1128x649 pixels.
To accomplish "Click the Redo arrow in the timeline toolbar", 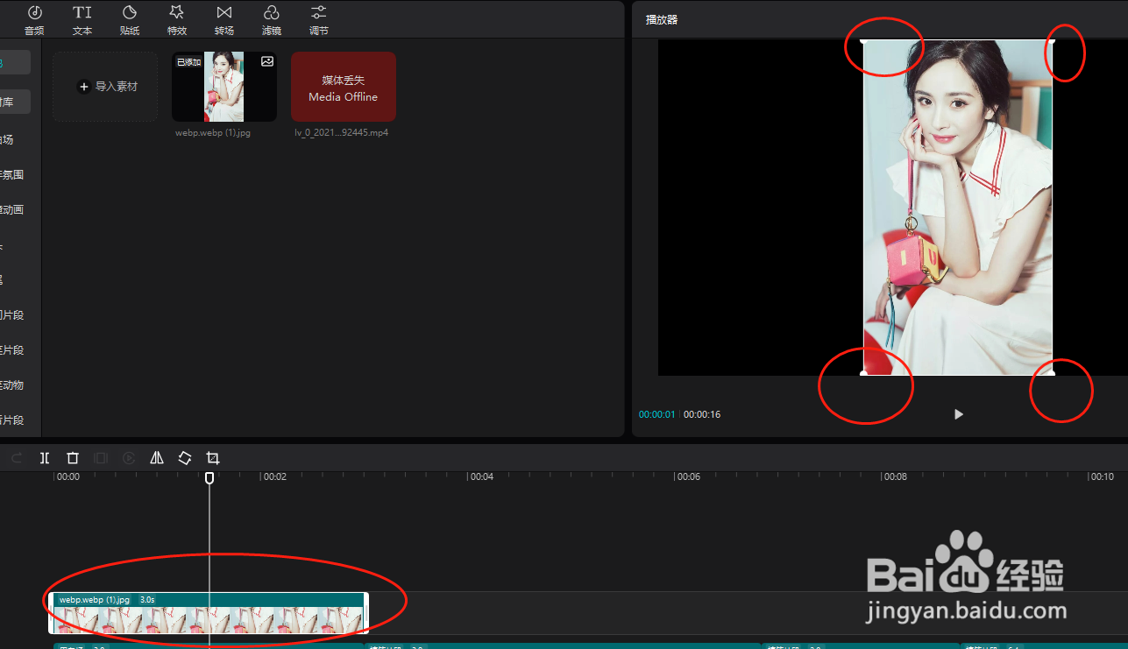I will tap(17, 458).
